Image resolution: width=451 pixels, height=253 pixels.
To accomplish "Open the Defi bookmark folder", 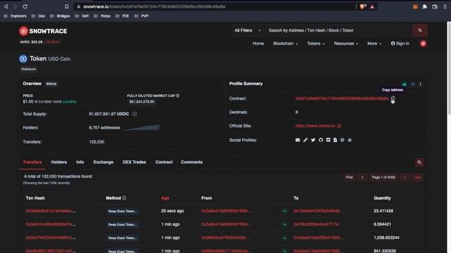I will click(82, 16).
